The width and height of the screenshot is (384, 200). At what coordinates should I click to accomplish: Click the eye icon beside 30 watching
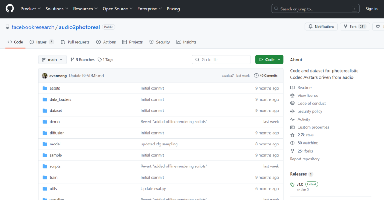pos(292,143)
